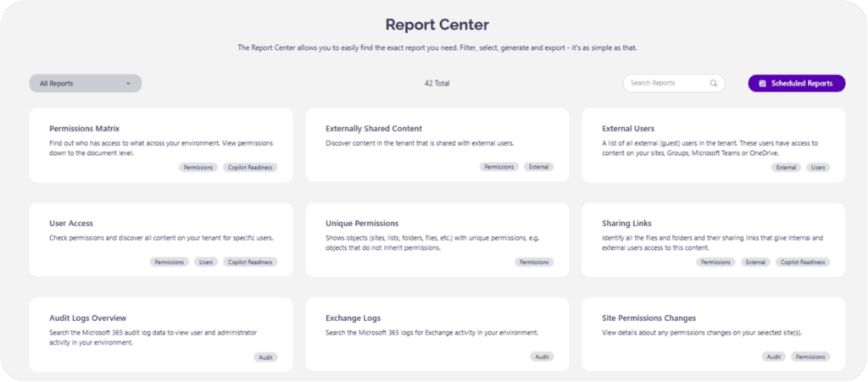
Task: Click the calendar icon on Scheduled Reports
Action: pyautogui.click(x=762, y=84)
